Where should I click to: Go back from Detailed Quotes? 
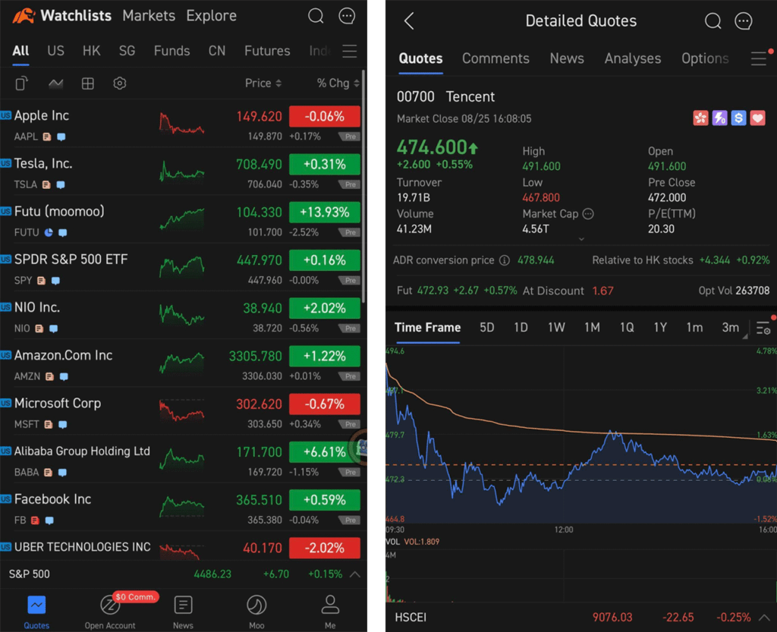point(409,20)
